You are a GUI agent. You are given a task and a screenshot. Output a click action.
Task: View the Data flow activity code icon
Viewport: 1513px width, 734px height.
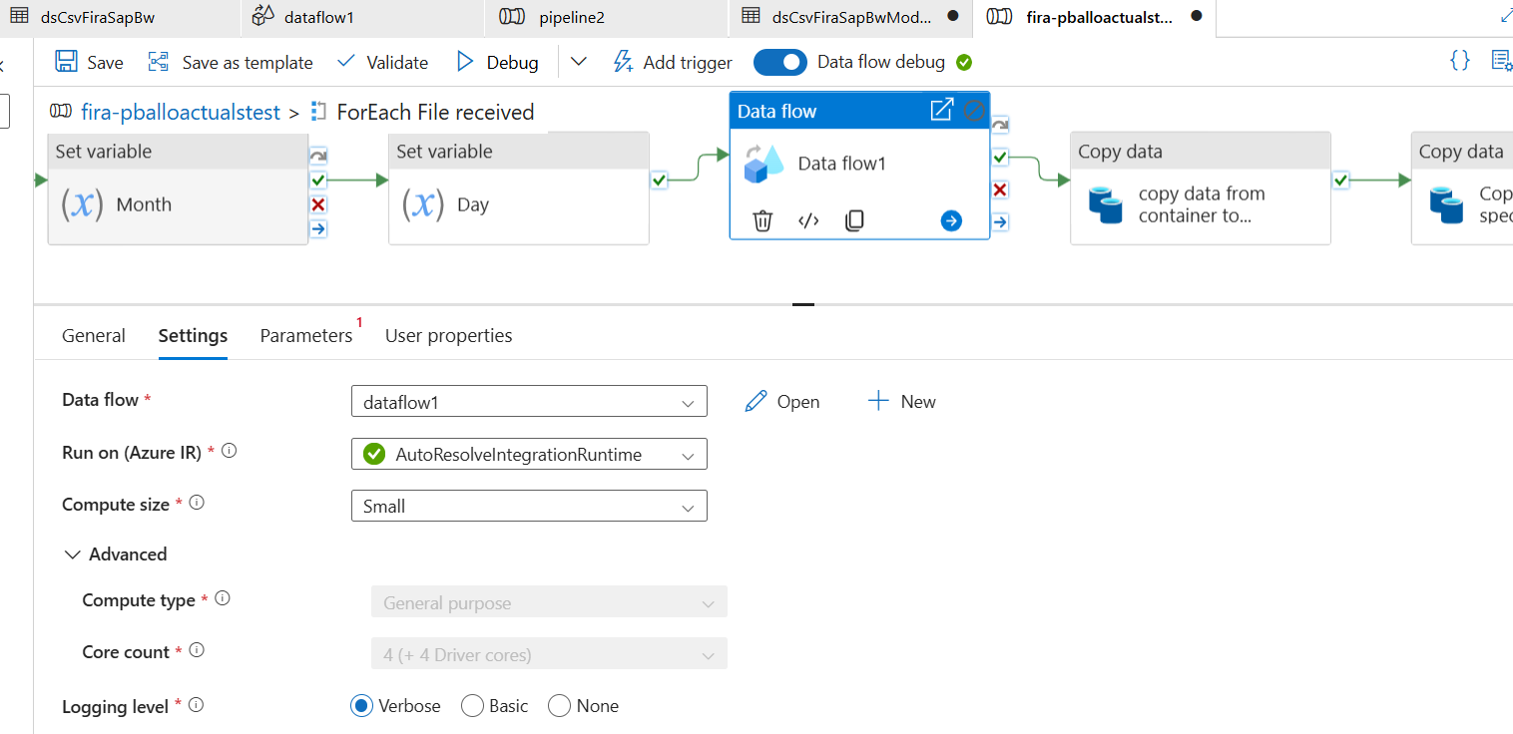(x=808, y=220)
